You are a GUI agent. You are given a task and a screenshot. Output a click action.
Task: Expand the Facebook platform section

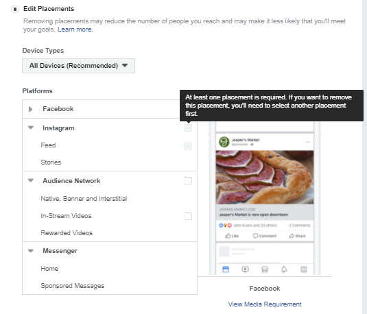click(30, 109)
